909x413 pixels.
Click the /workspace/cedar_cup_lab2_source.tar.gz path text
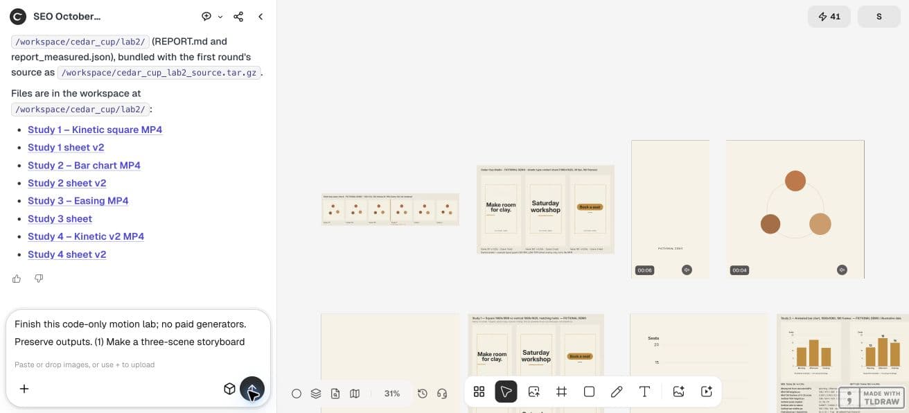click(x=159, y=72)
